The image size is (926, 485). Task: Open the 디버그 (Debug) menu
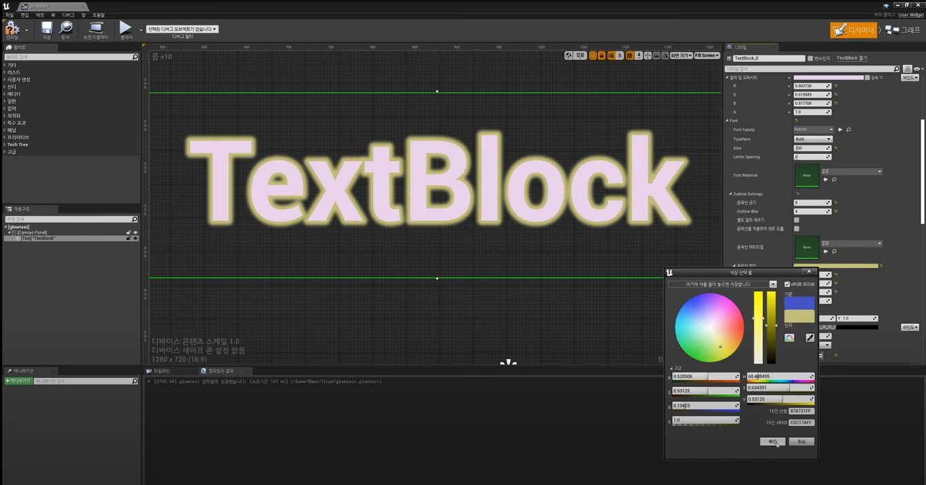pyautogui.click(x=68, y=14)
